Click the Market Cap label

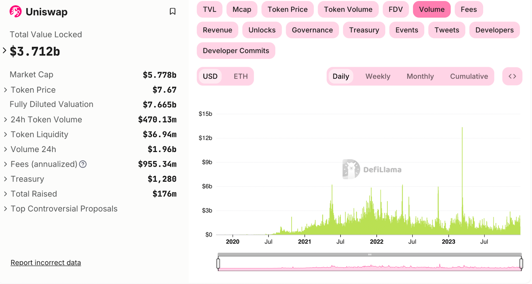tap(32, 74)
